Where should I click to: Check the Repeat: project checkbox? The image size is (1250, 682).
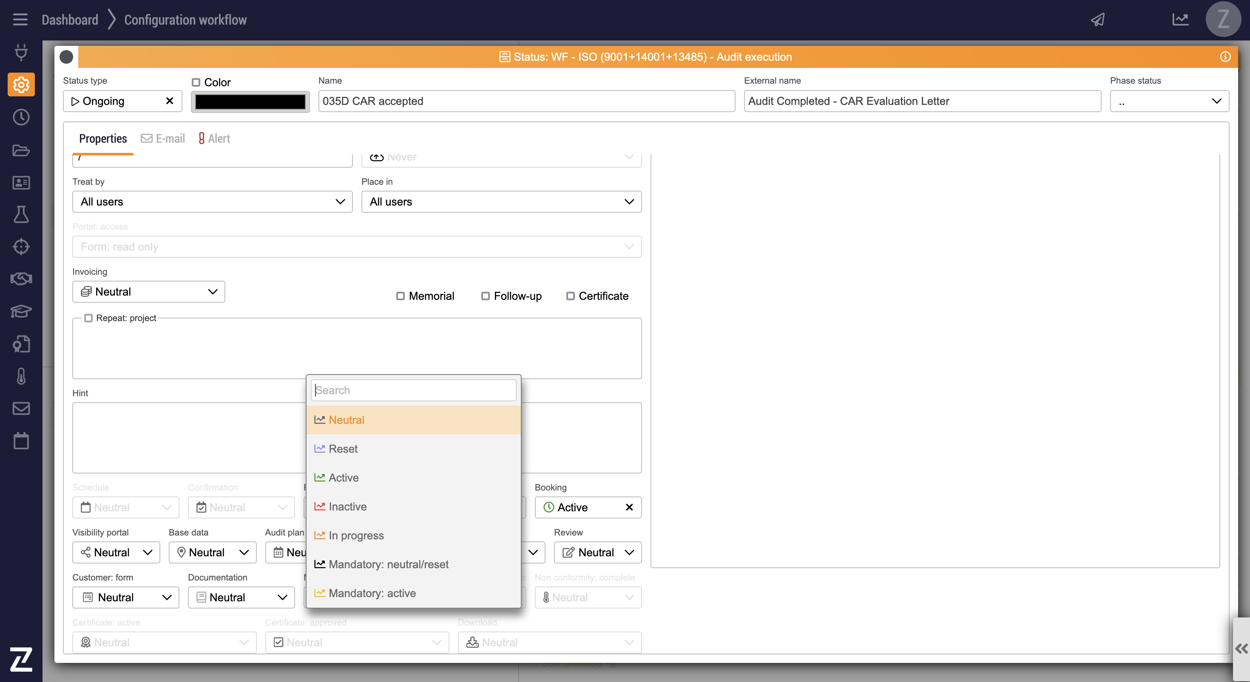(x=88, y=318)
